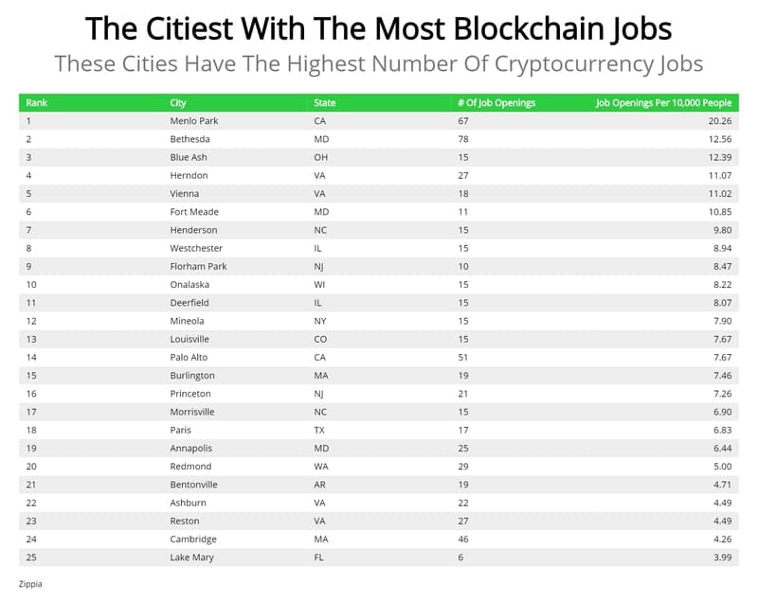Image resolution: width=758 pixels, height=601 pixels.
Task: Click the Cambridge city entry
Action: [193, 539]
